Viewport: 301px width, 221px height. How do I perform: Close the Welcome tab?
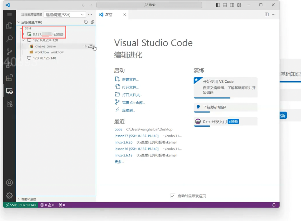125,15
